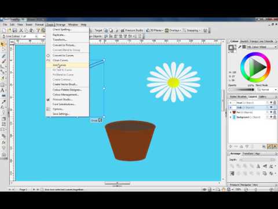
Task: Click the Zoom In icon in status bar
Action: point(271,189)
